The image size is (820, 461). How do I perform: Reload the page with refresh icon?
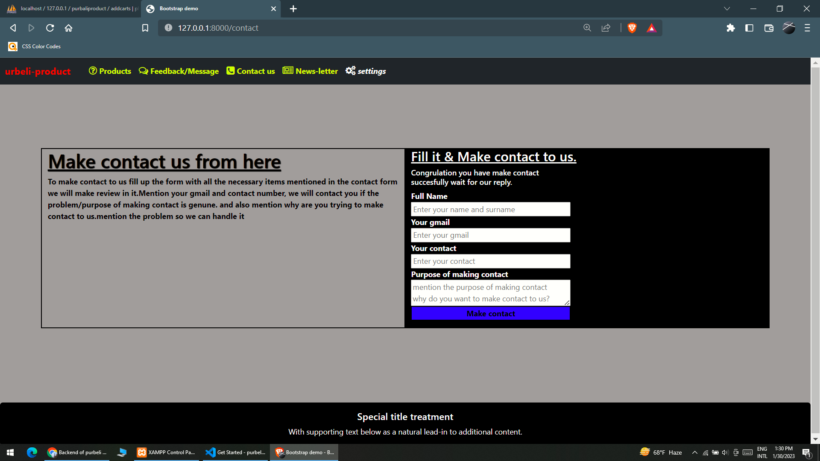50,28
